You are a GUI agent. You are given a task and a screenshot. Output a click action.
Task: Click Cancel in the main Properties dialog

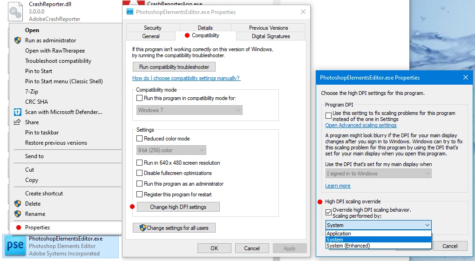pos(252,248)
